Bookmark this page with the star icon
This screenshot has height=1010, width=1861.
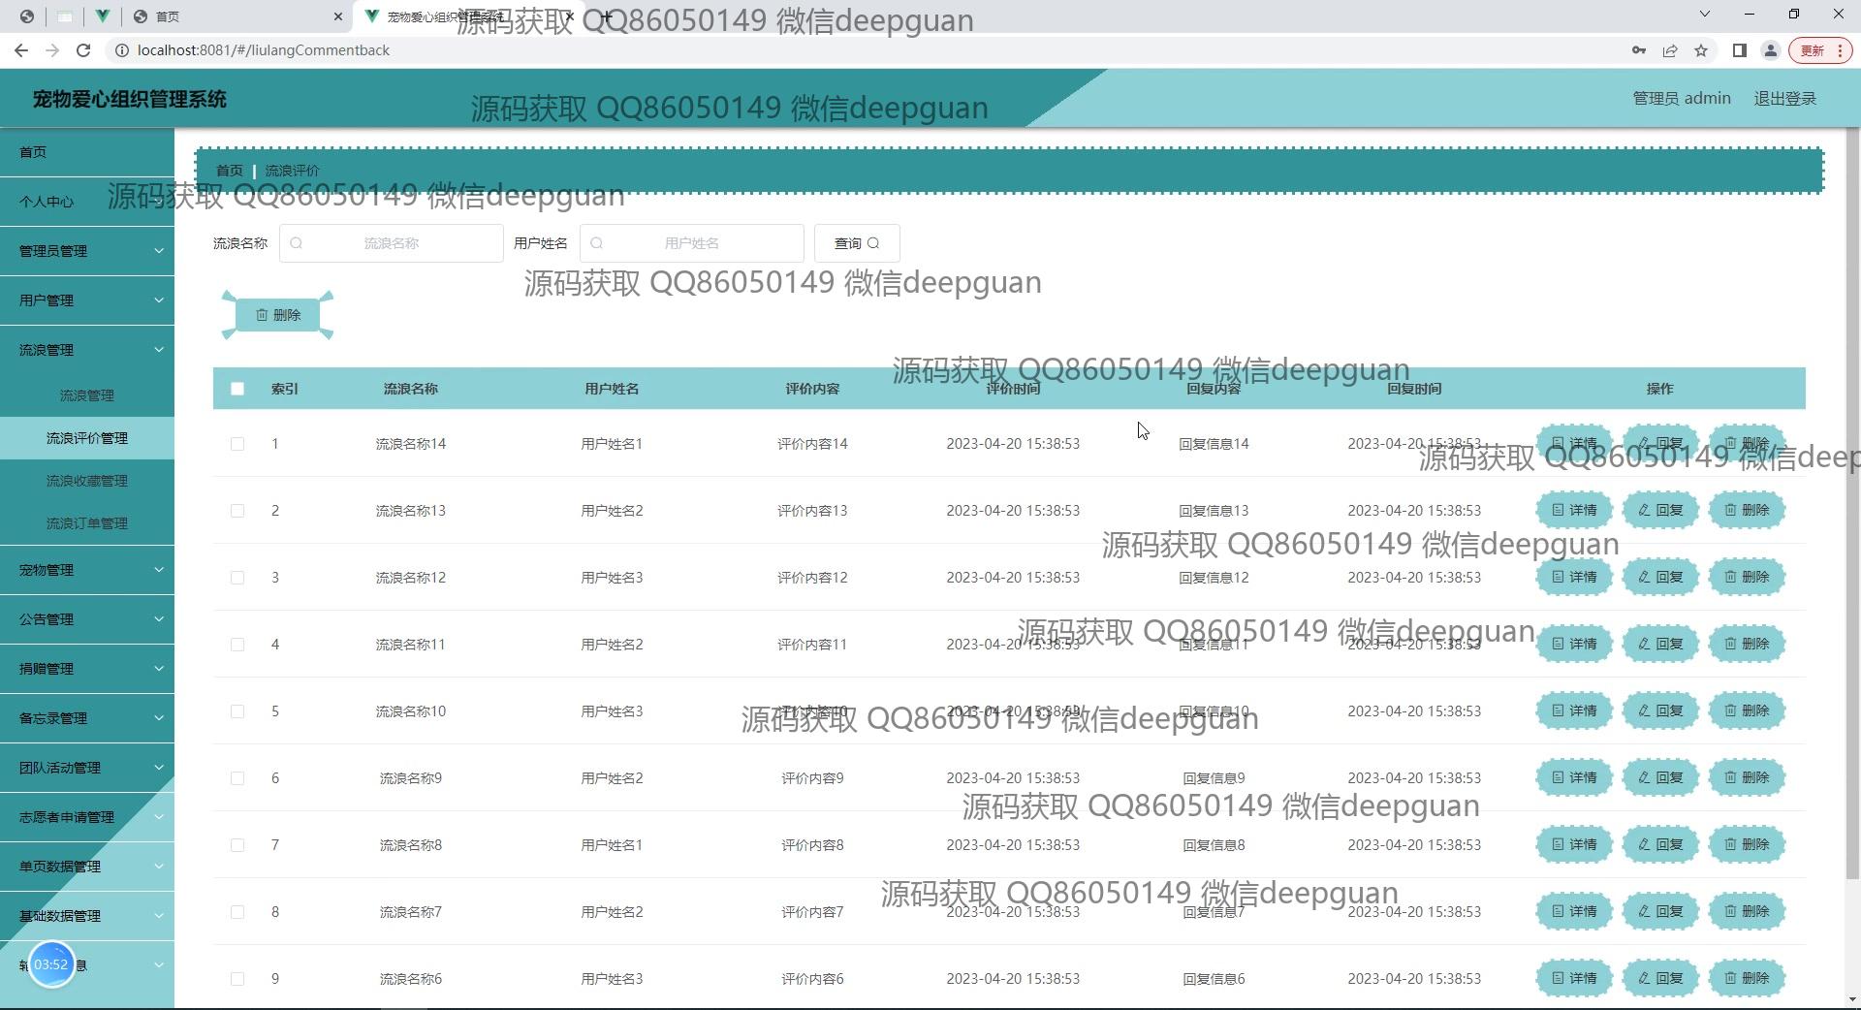pos(1701,50)
